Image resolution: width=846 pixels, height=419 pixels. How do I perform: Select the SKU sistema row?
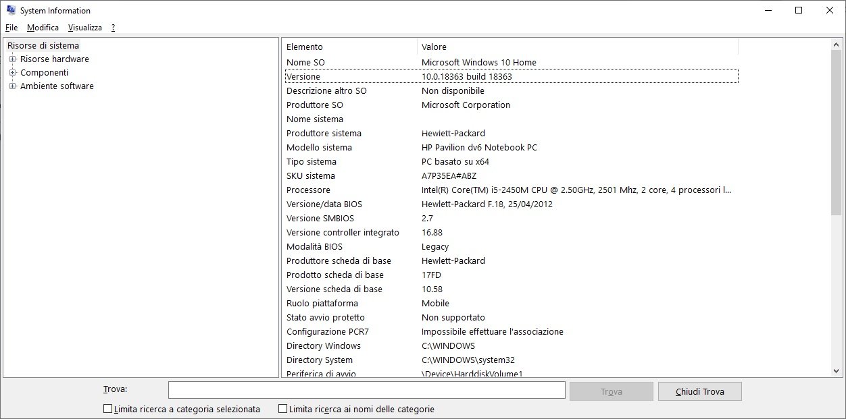(512, 176)
